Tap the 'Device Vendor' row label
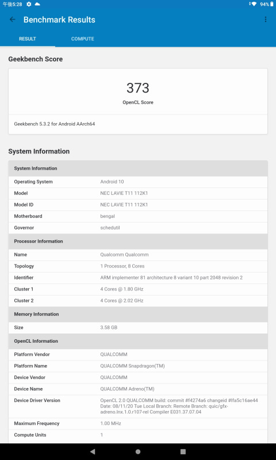 pyautogui.click(x=30, y=377)
